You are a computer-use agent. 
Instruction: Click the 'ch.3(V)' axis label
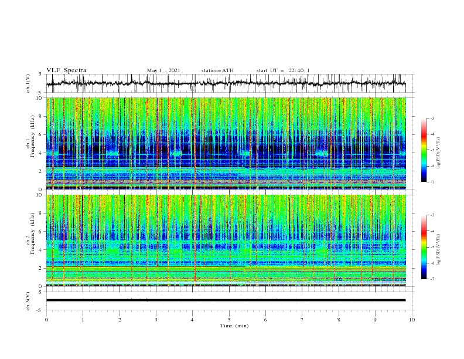[x=28, y=301]
